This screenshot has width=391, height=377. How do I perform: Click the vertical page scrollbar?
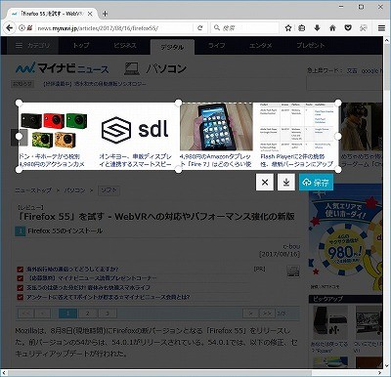coord(387,202)
